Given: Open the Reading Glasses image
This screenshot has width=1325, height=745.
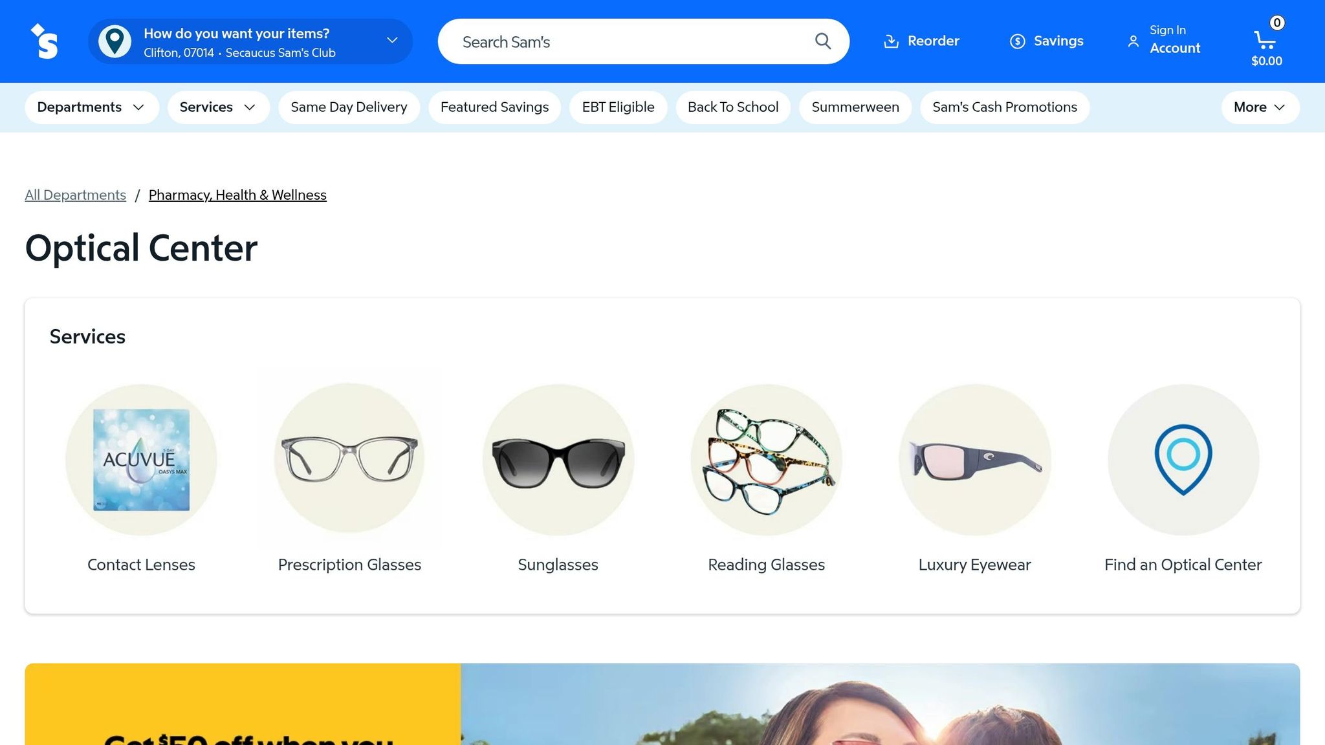Looking at the screenshot, I should [x=767, y=460].
